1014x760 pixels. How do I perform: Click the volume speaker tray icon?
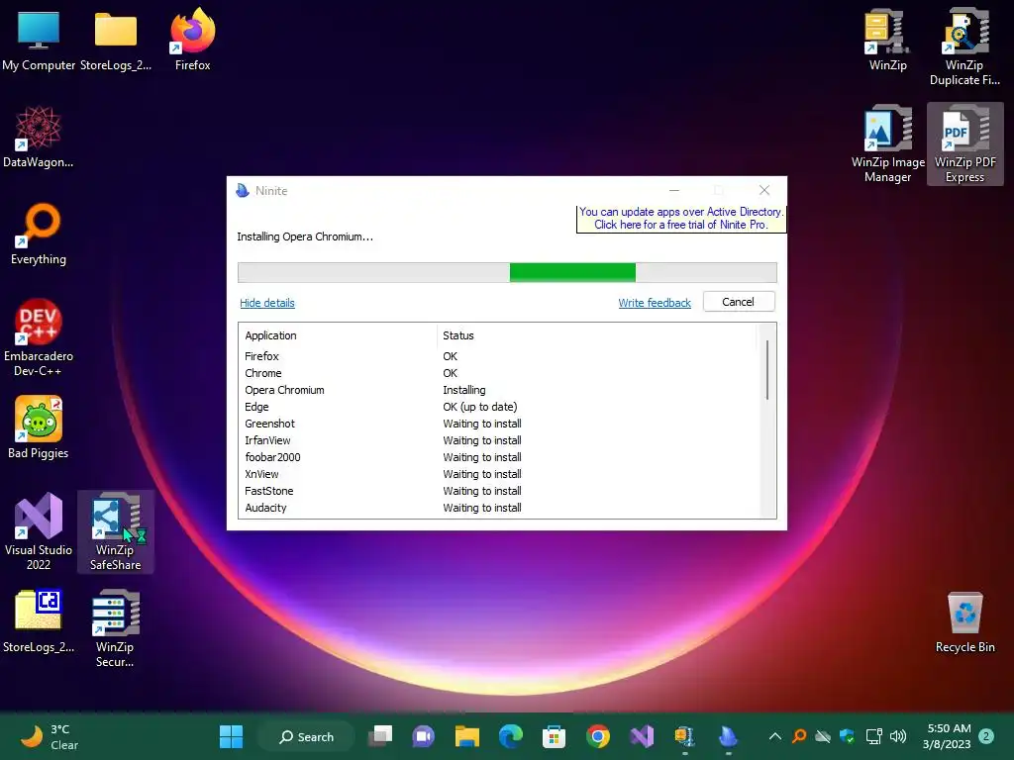897,736
